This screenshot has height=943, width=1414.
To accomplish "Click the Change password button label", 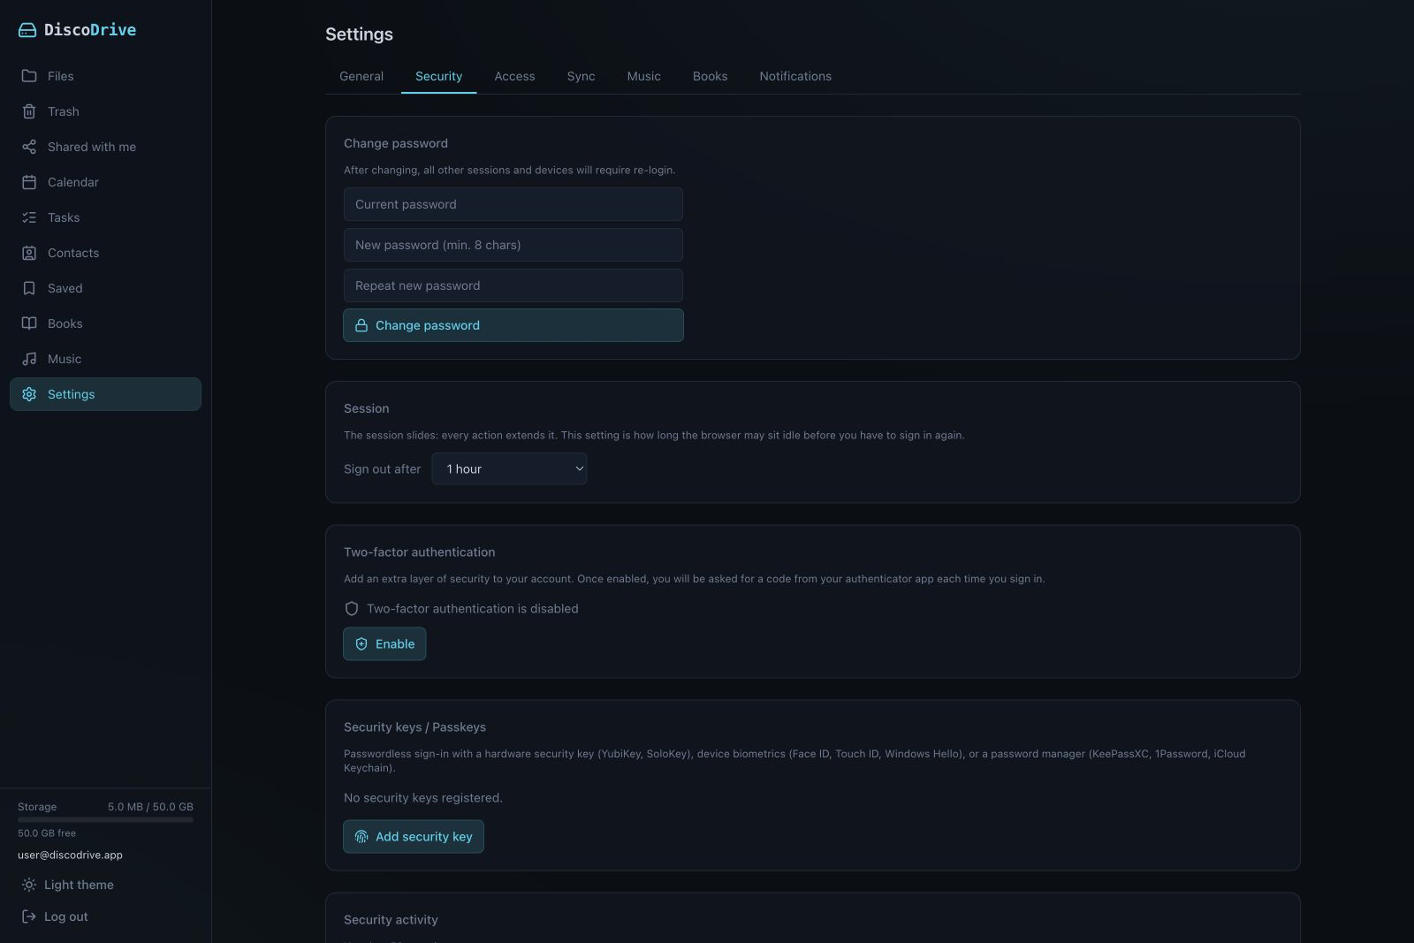I will pyautogui.click(x=428, y=325).
